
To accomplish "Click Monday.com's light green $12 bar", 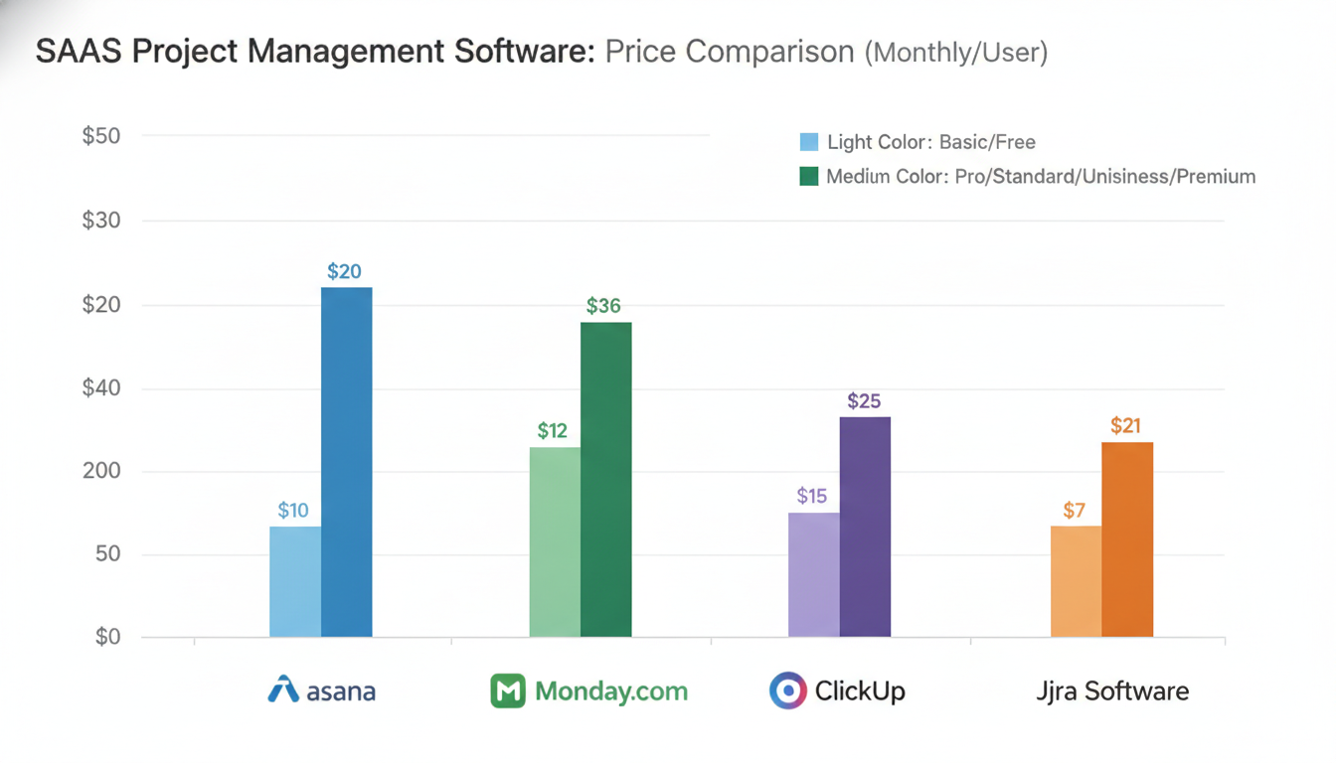I will pos(555,542).
